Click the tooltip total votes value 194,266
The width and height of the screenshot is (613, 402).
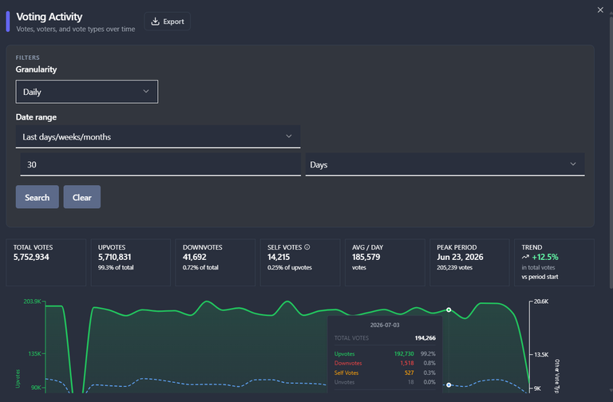(425, 338)
